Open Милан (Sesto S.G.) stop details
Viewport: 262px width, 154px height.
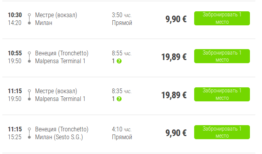coord(59,137)
